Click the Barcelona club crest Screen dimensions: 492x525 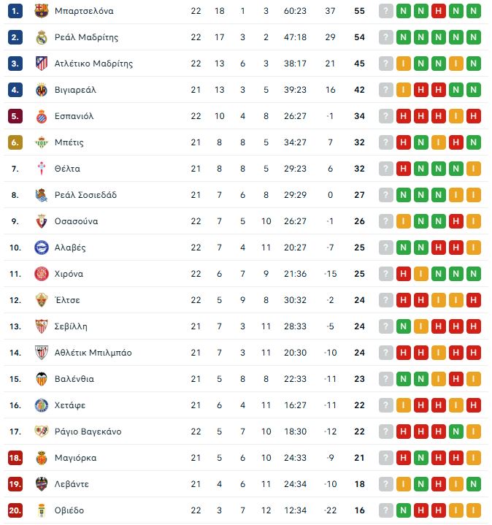pos(41,11)
